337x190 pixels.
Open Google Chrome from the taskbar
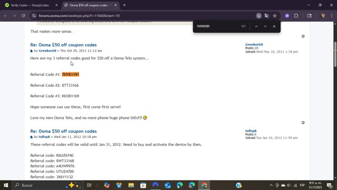click(204, 185)
